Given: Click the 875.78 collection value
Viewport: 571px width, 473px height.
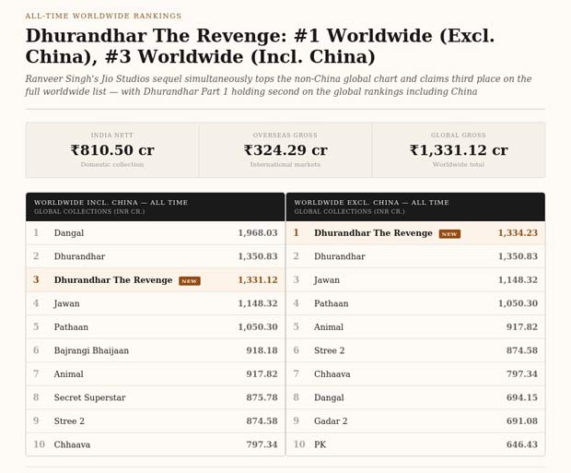Looking at the screenshot, I should point(262,397).
